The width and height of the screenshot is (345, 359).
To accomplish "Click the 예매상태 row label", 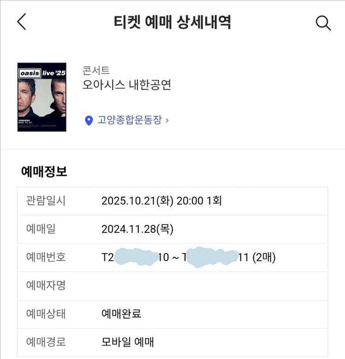I will pyautogui.click(x=46, y=314).
